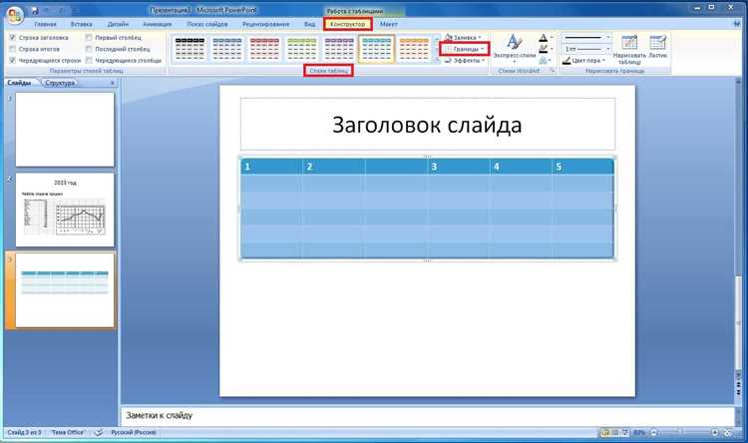Click the help icon at ribbon right
The image size is (748, 443).
pos(738,24)
